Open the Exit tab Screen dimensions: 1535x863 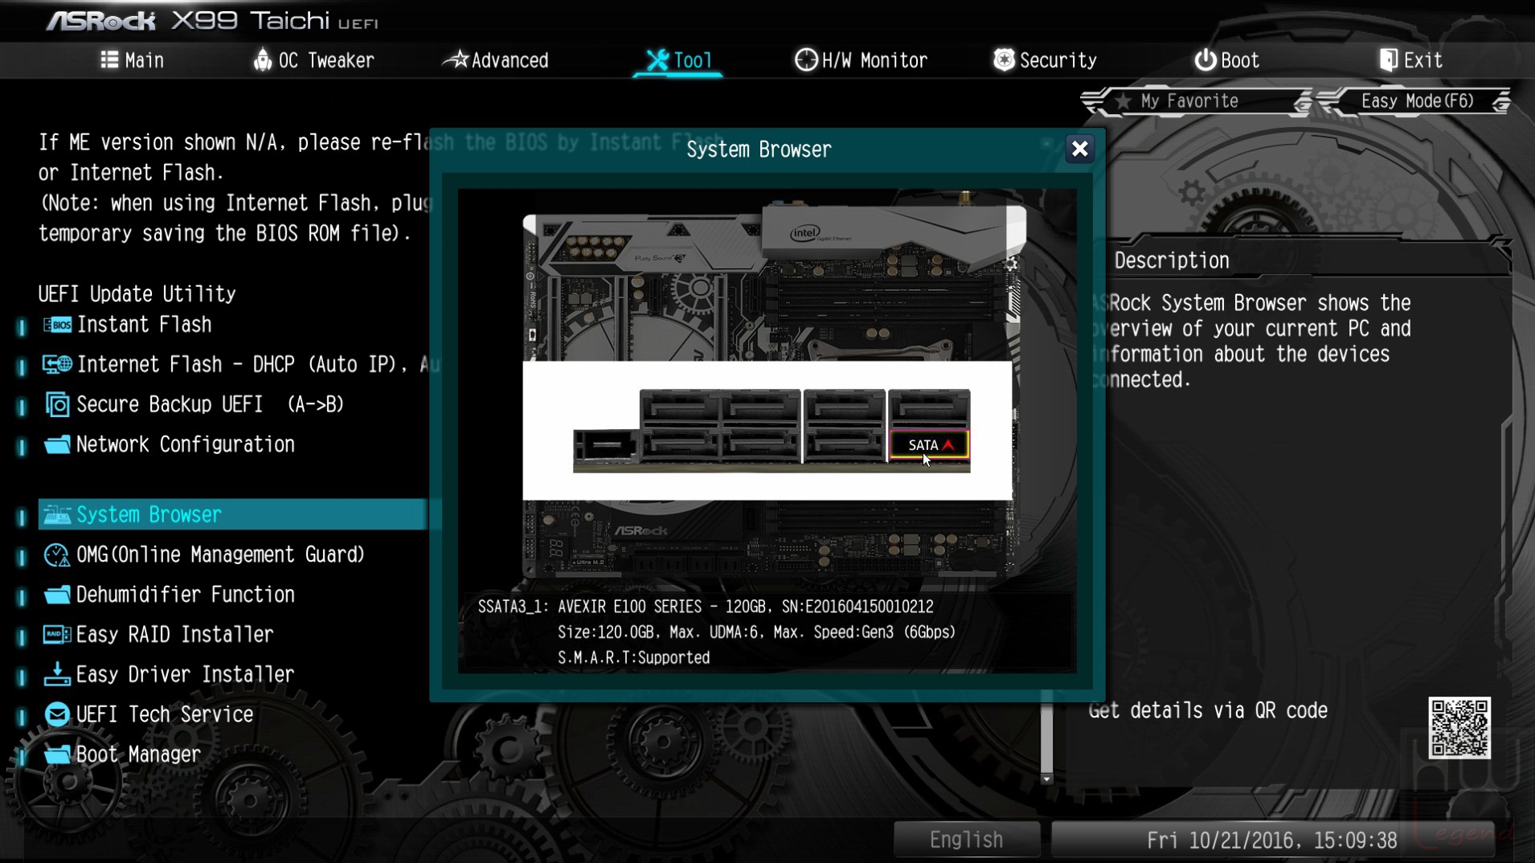[x=1411, y=60]
